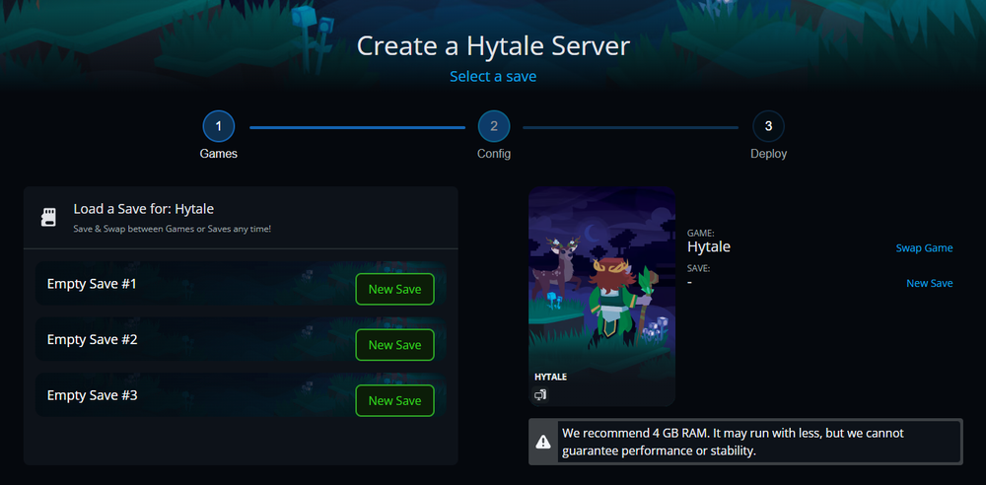The image size is (986, 485).
Task: Click 'Save & Swap between Games' note
Action: click(x=173, y=229)
